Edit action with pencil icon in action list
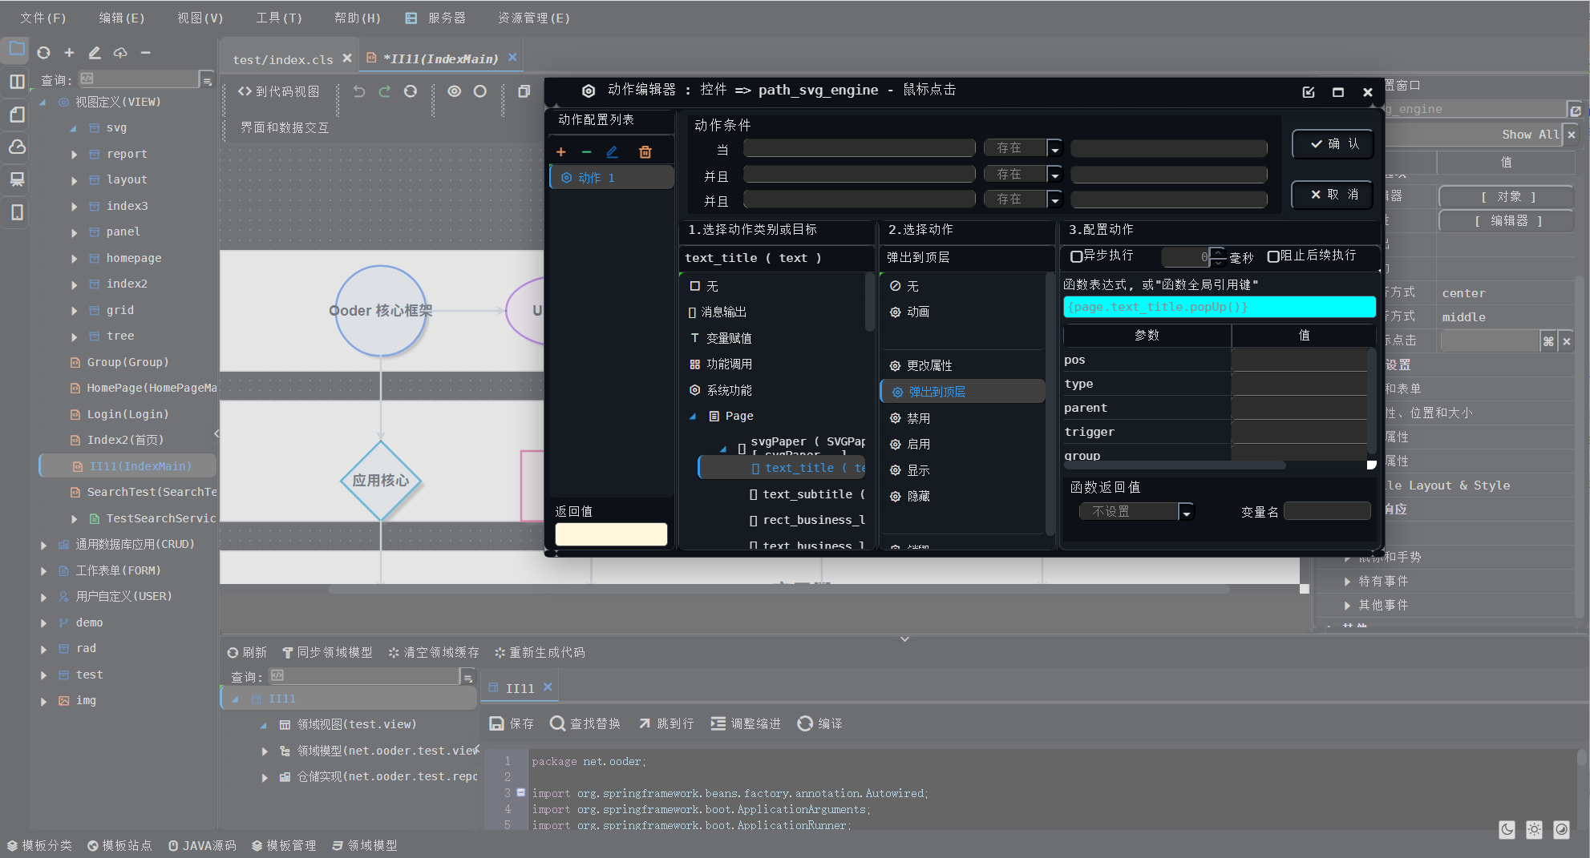The image size is (1590, 858). click(612, 152)
